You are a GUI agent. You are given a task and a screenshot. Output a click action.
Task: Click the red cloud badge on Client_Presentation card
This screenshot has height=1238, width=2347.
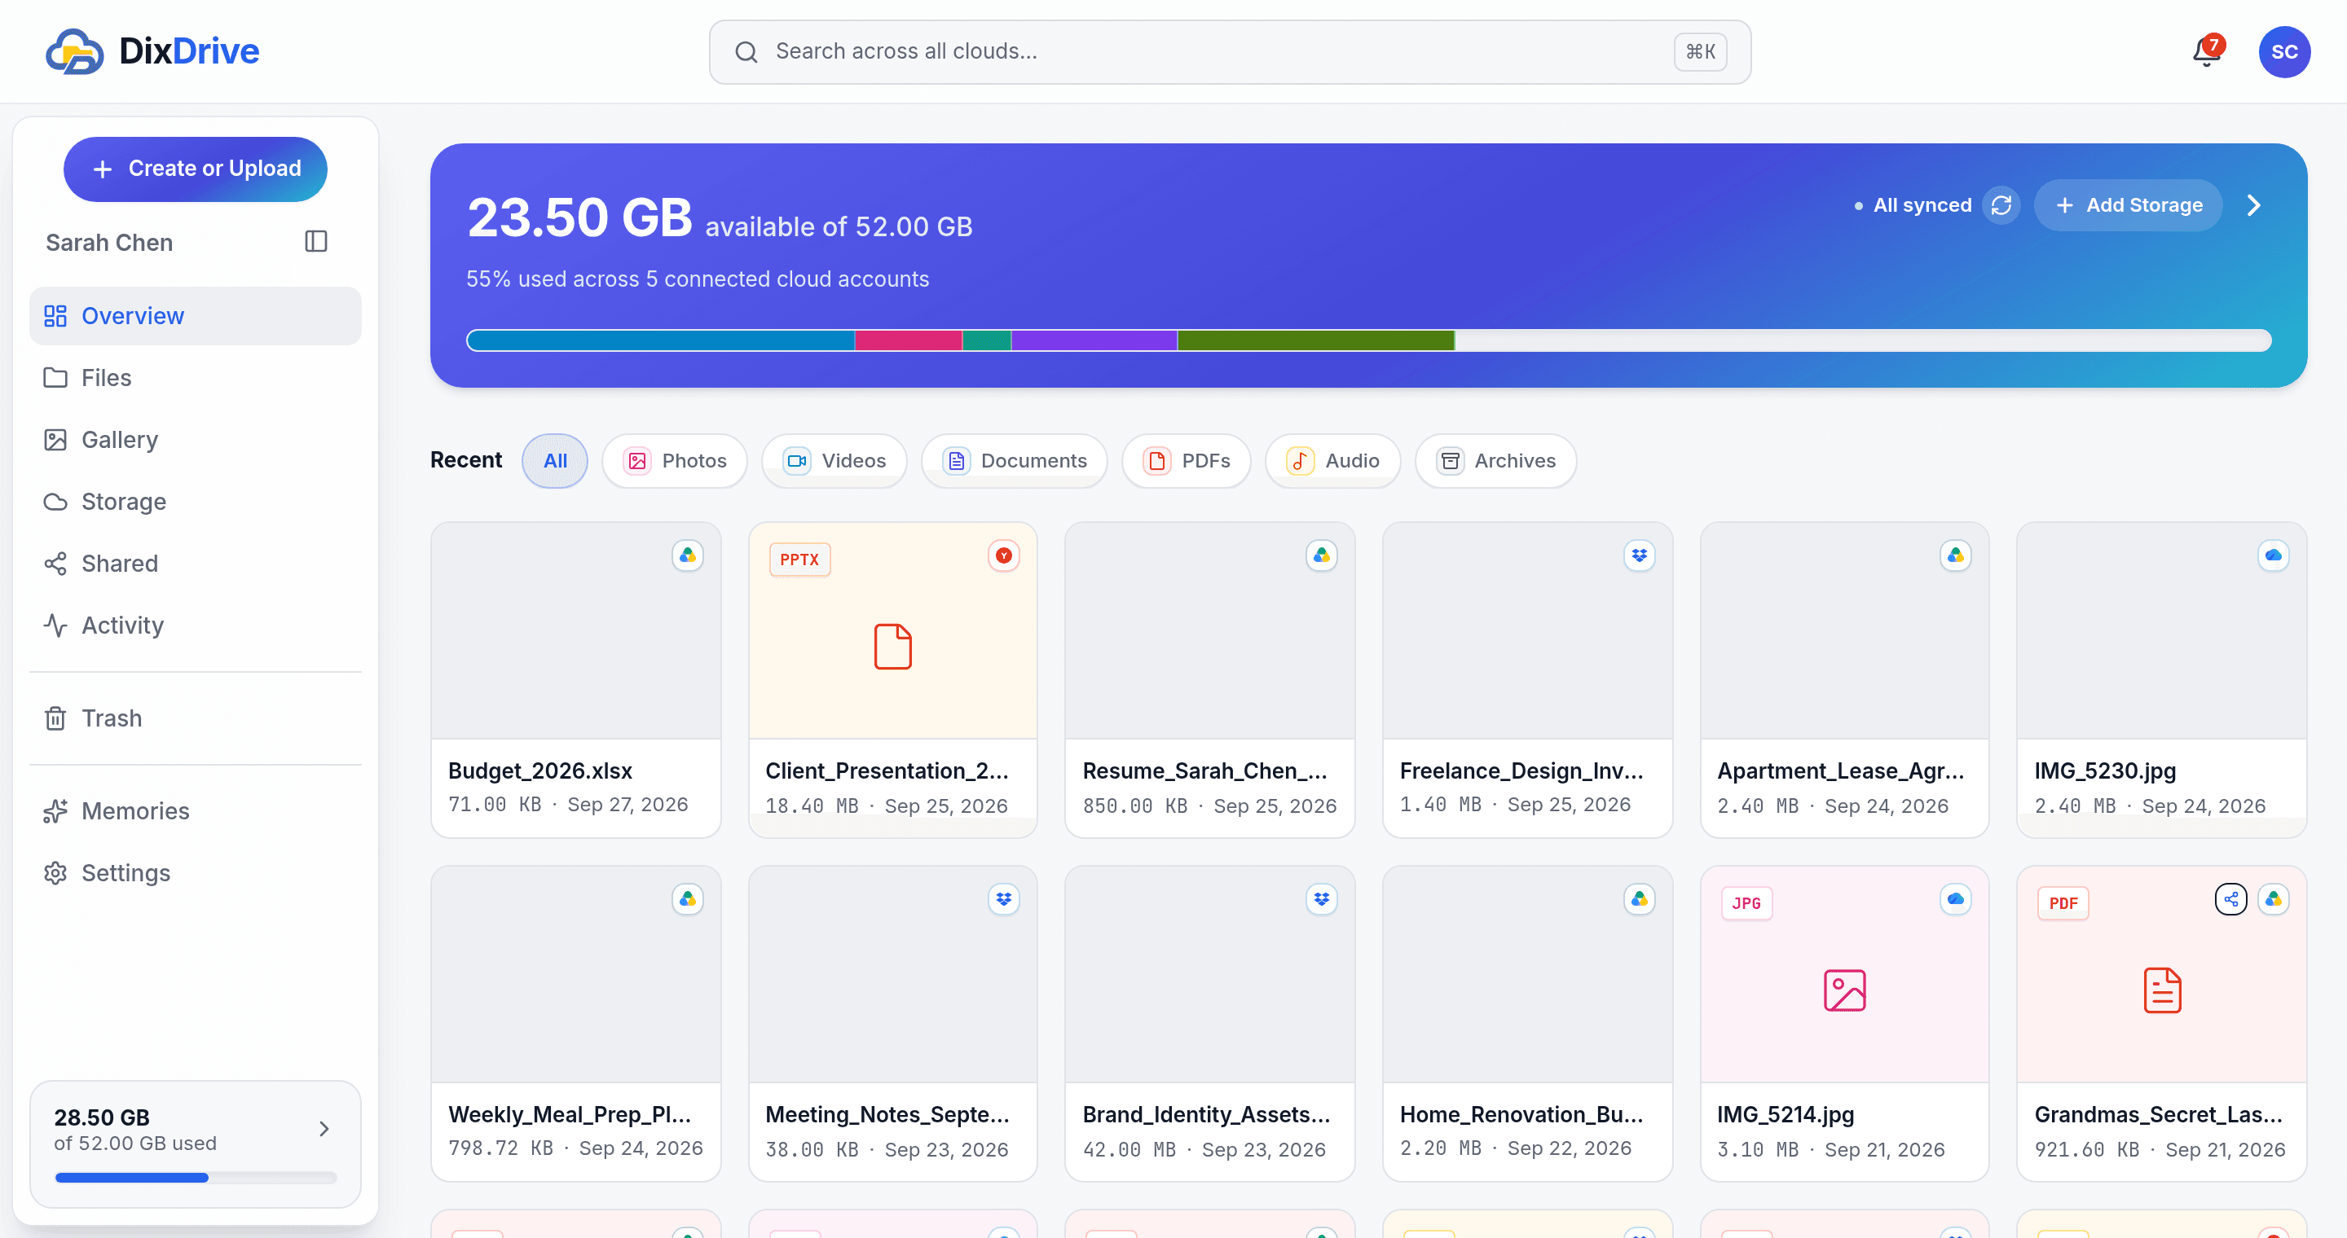(x=1004, y=555)
